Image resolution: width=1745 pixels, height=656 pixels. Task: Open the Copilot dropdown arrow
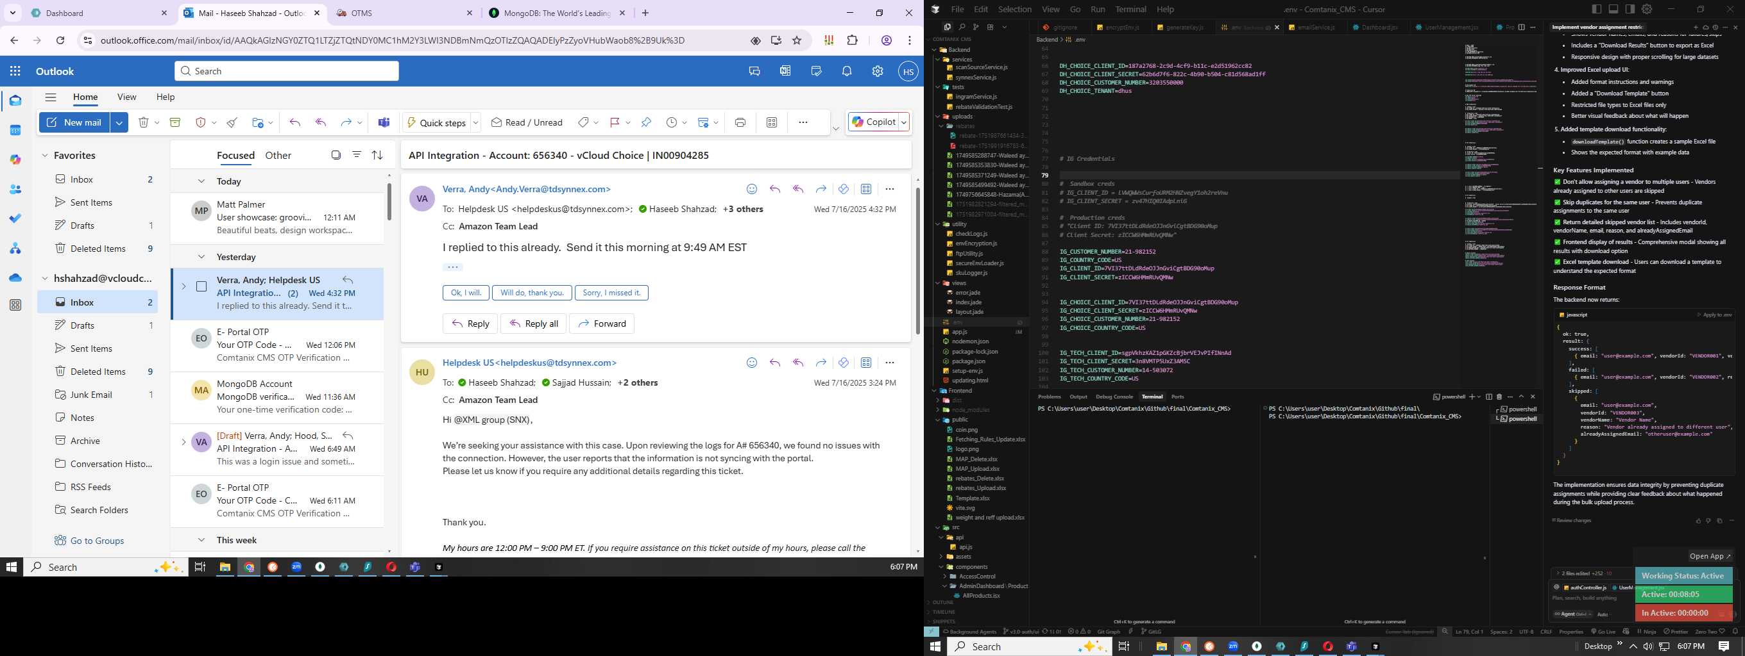[904, 122]
